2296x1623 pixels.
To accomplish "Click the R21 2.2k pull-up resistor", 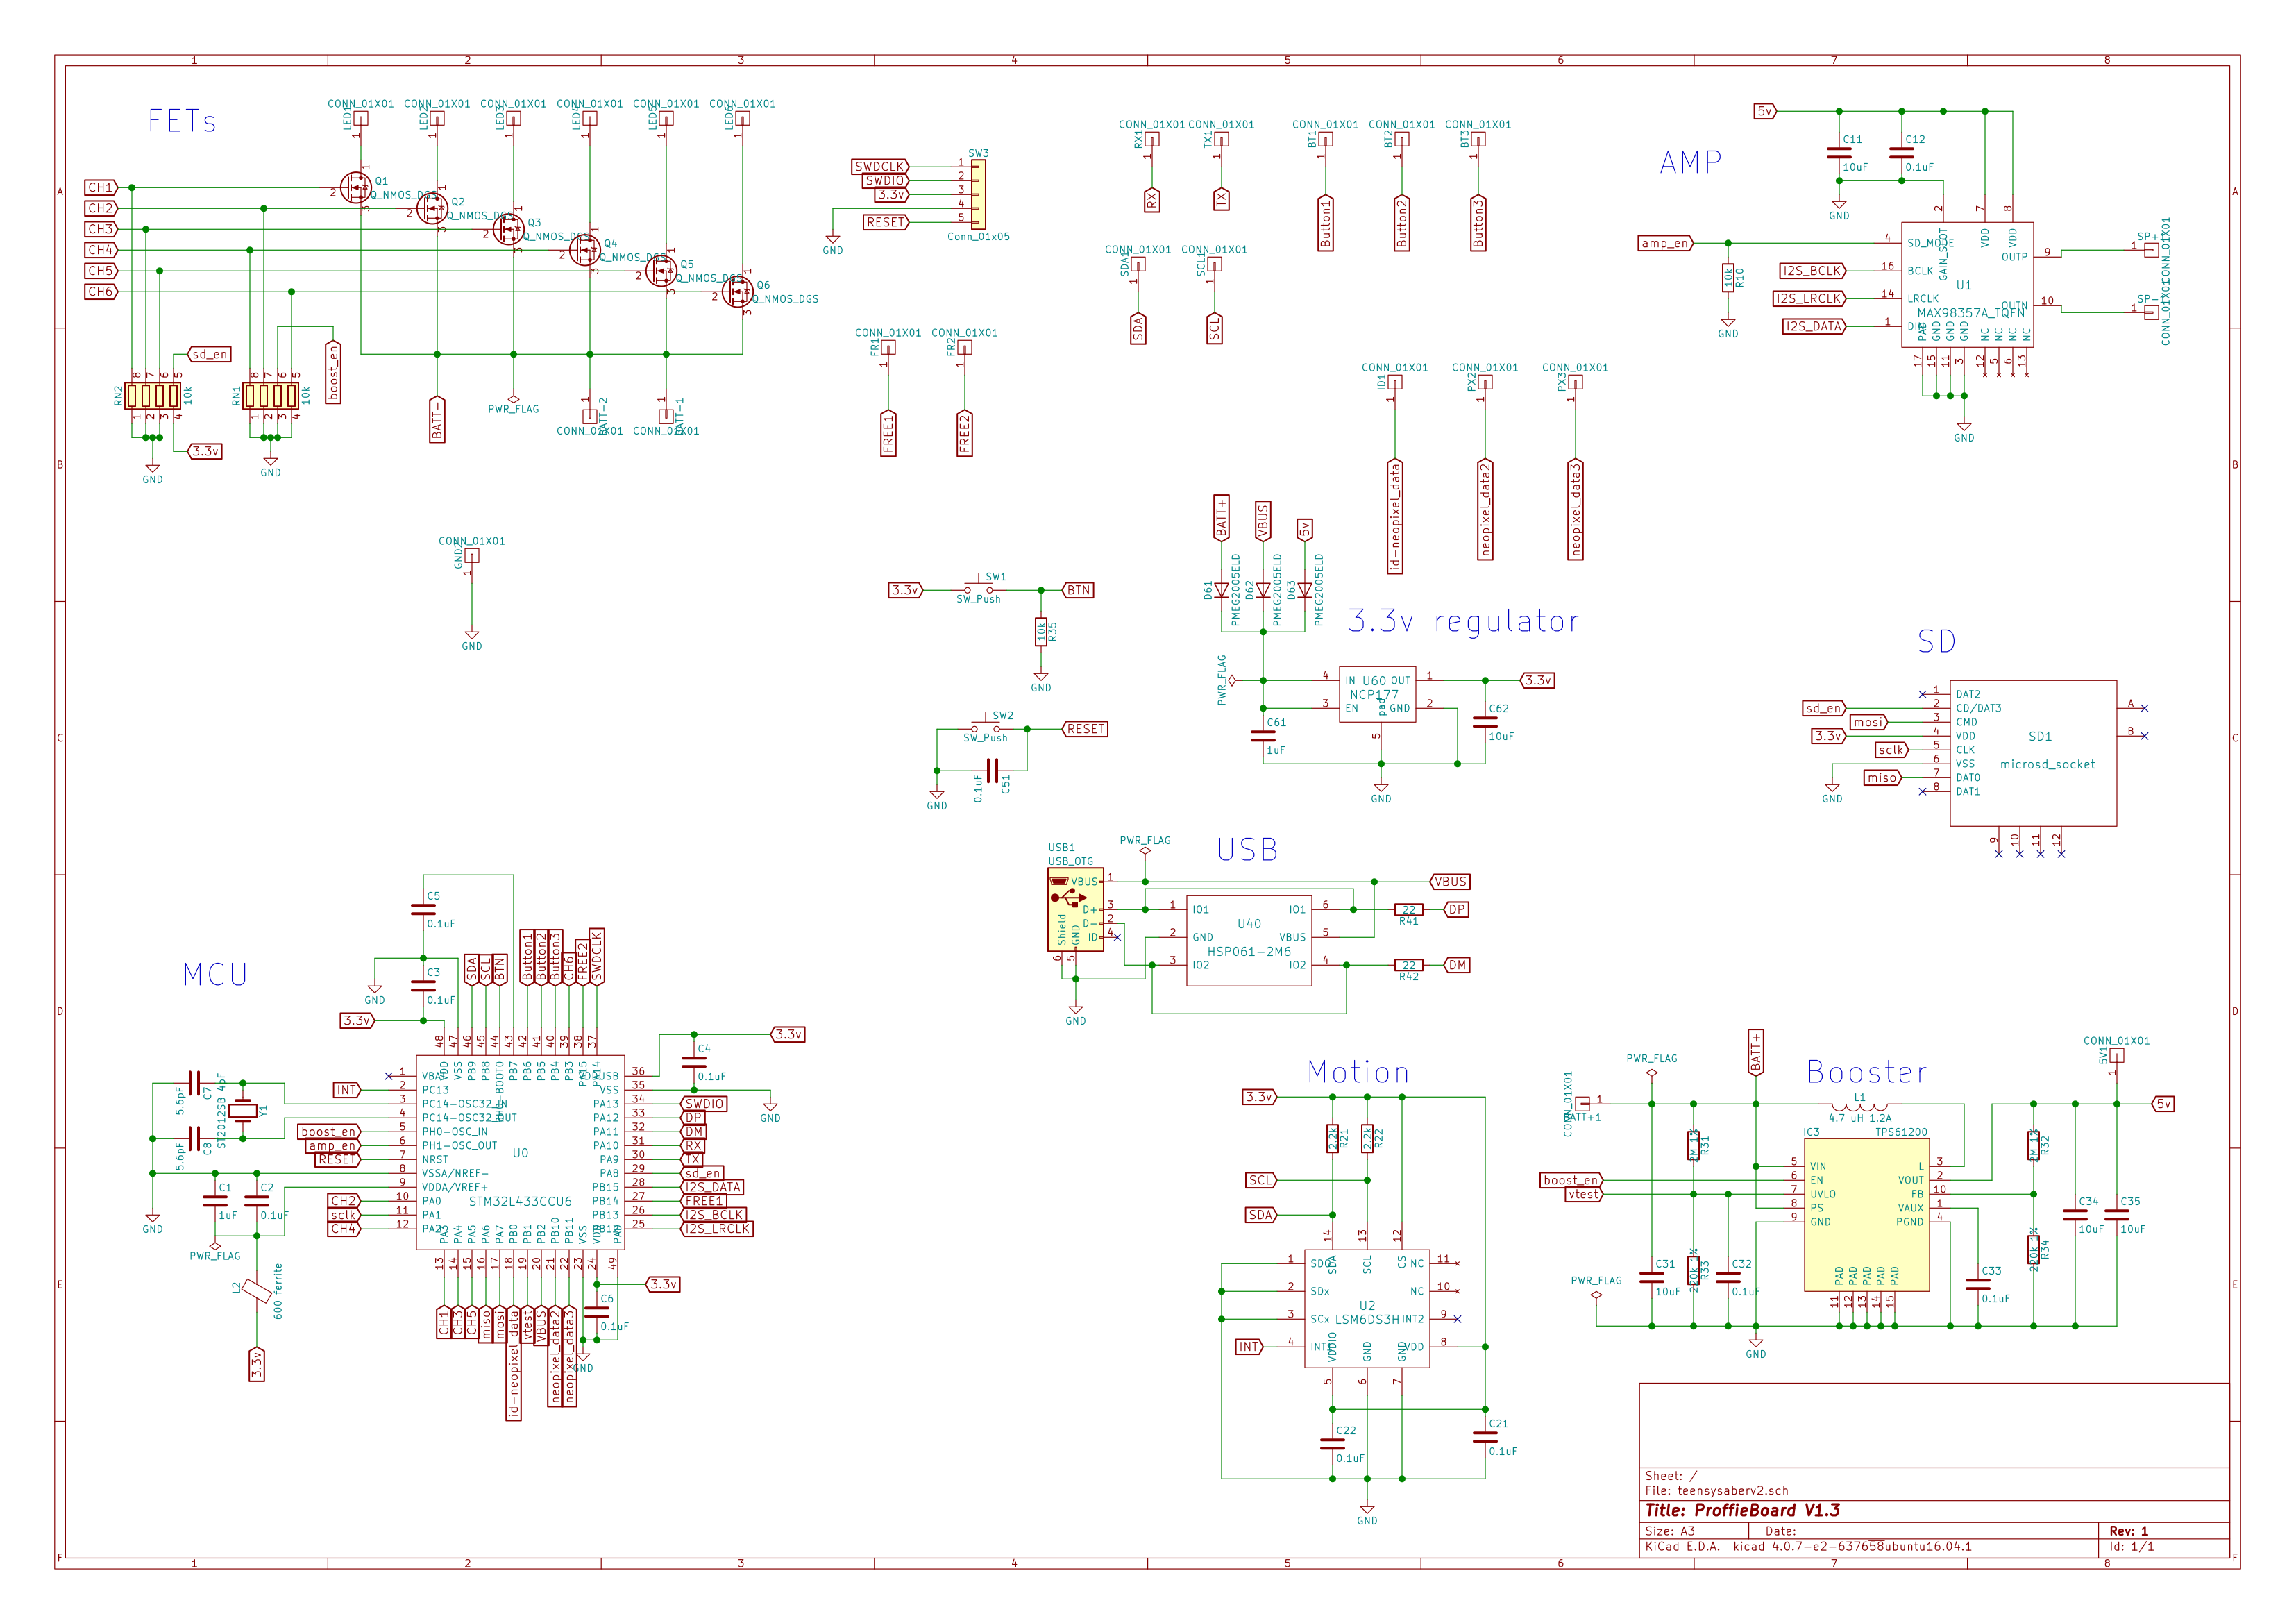I will coord(1332,1138).
